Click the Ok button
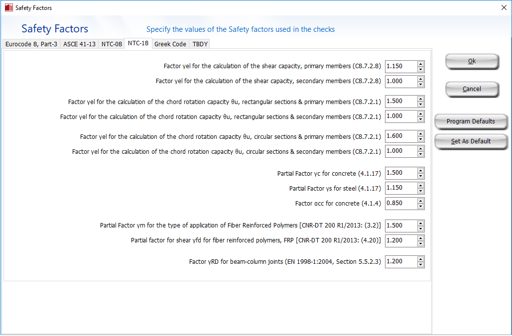 [472, 61]
